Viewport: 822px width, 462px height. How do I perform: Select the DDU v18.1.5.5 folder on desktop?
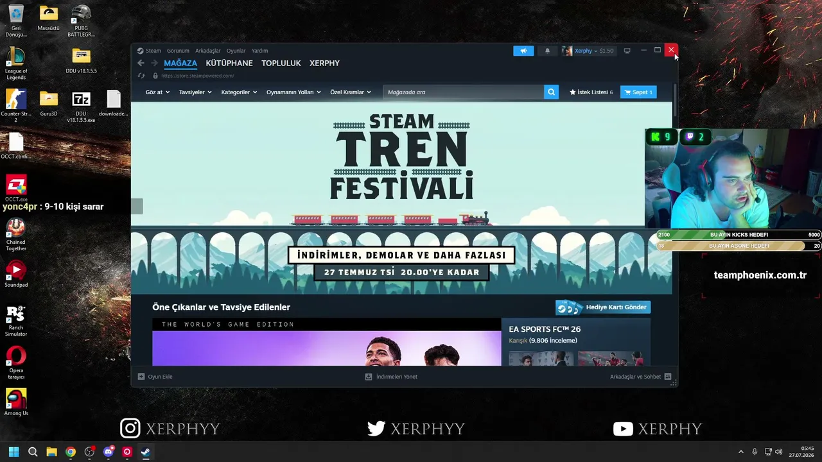(81, 61)
